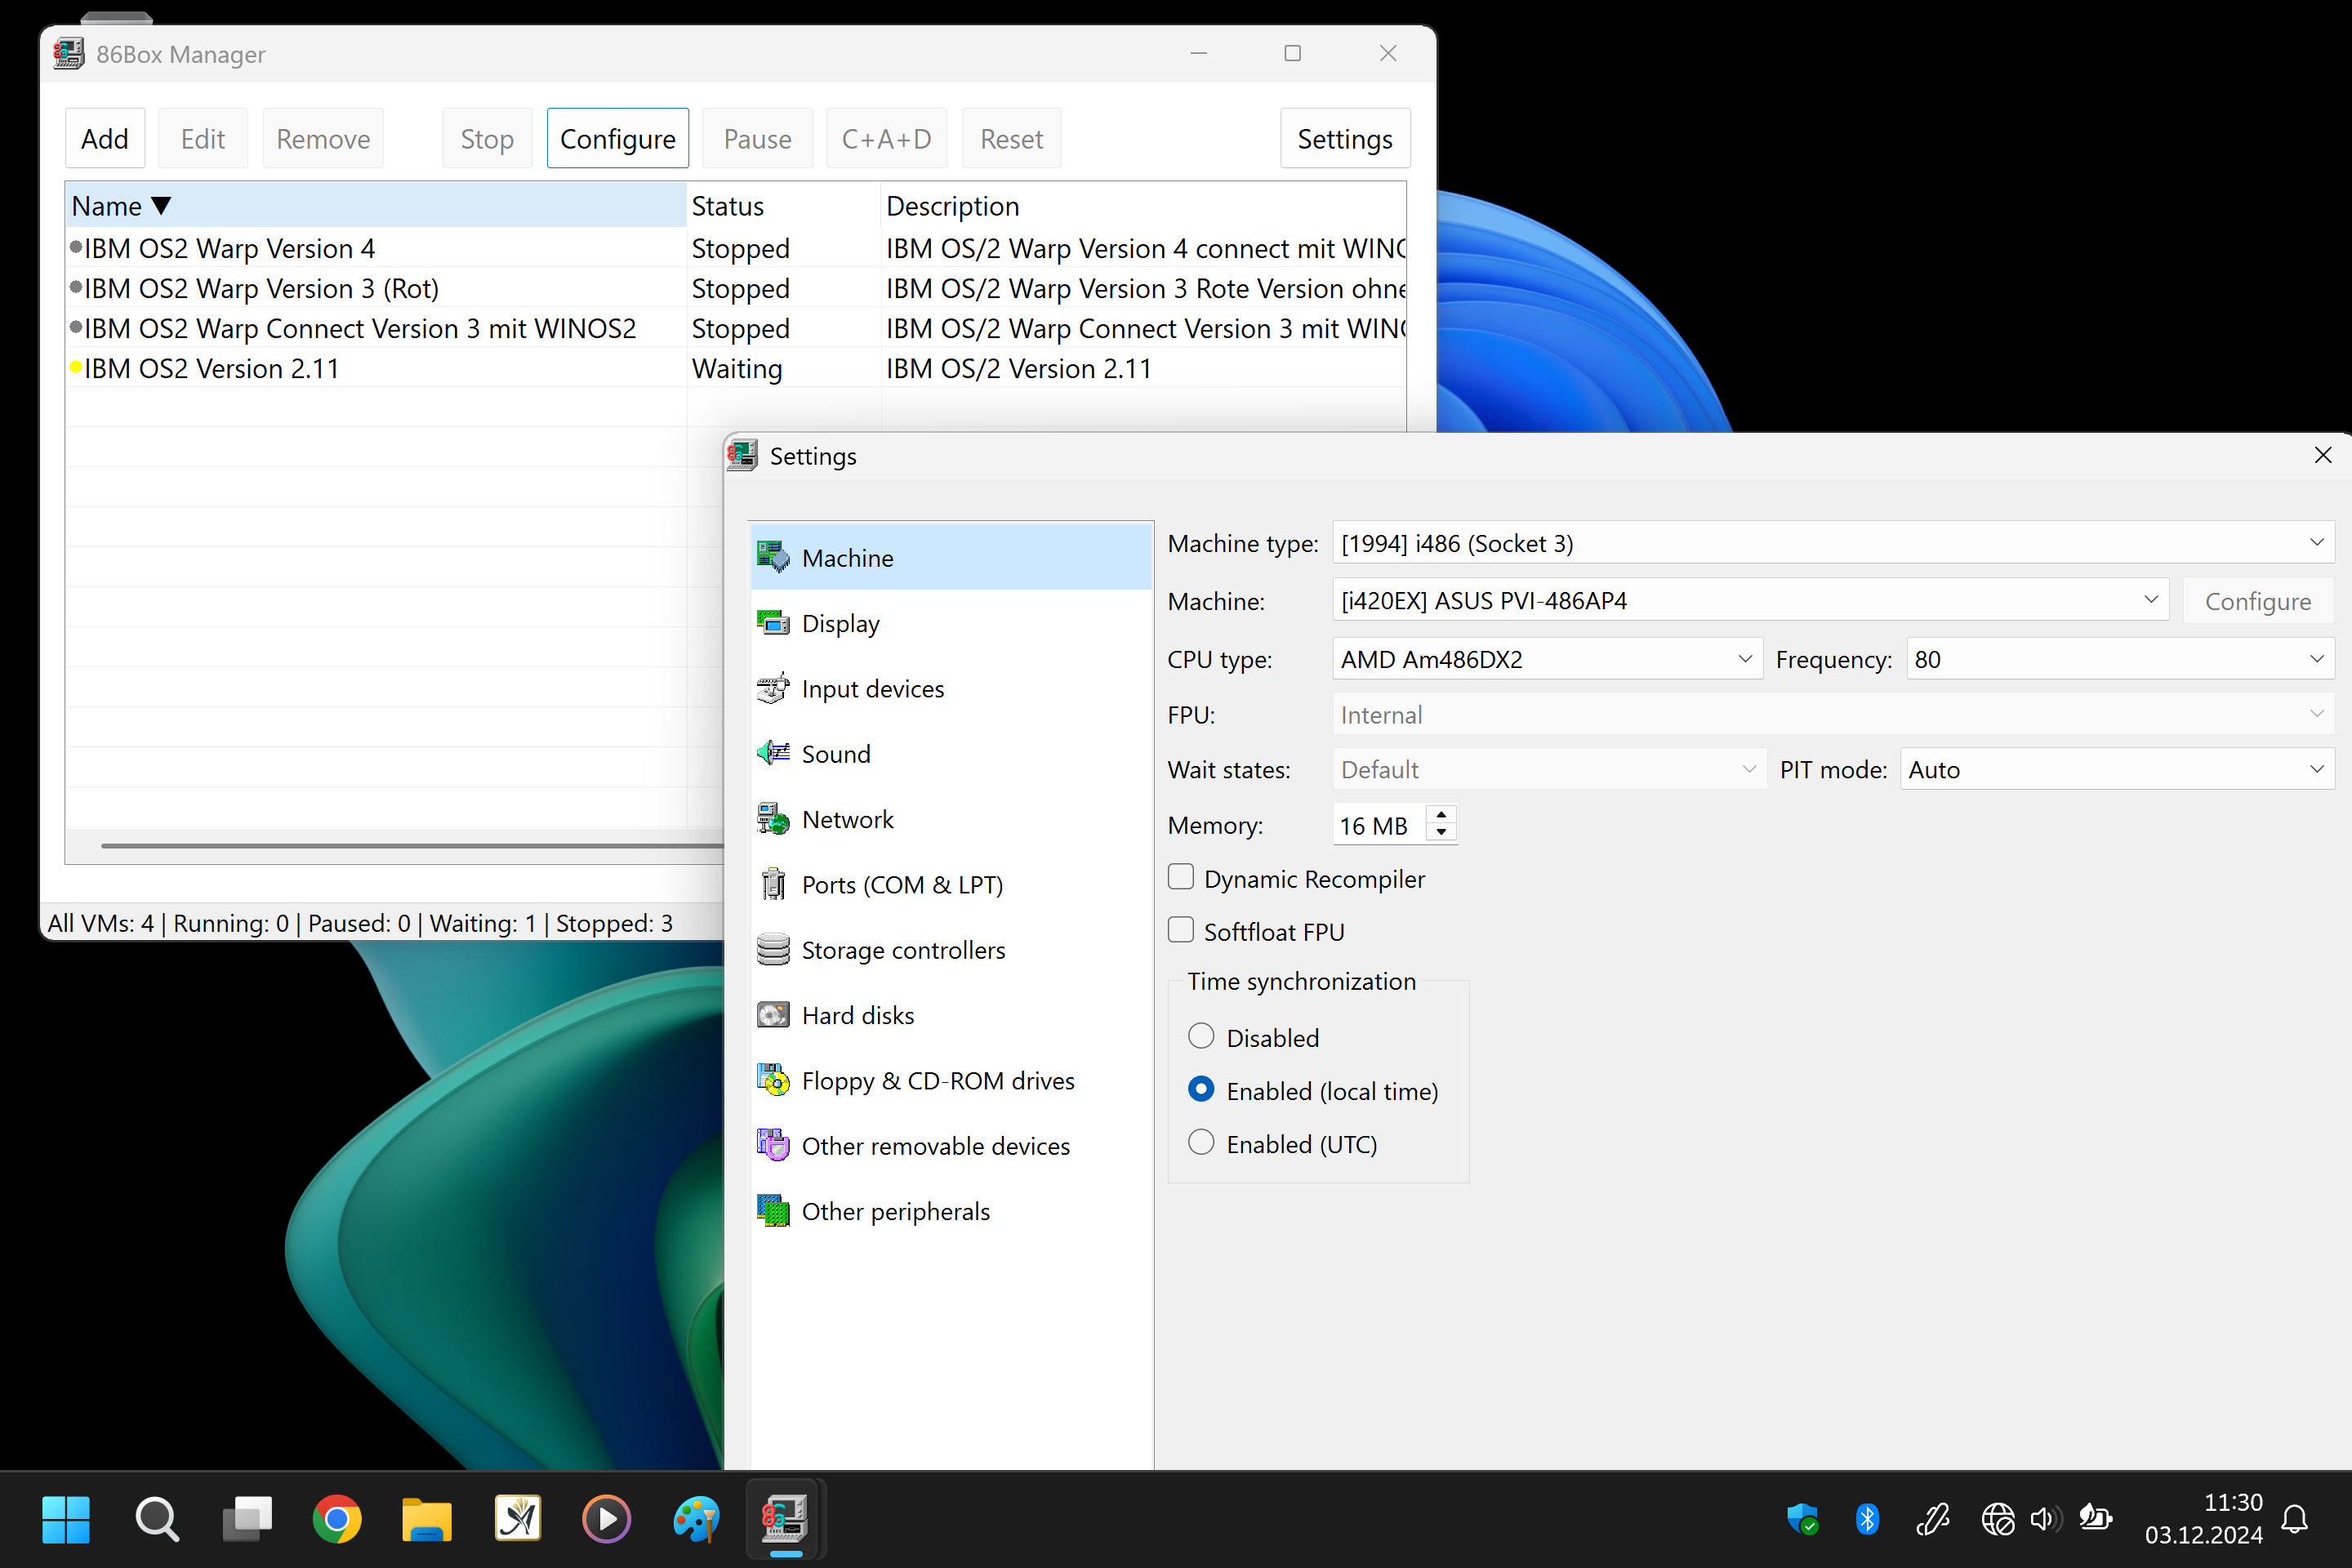The image size is (2352, 1568).
Task: Launch Google Chrome from the taskbar
Action: (336, 1519)
